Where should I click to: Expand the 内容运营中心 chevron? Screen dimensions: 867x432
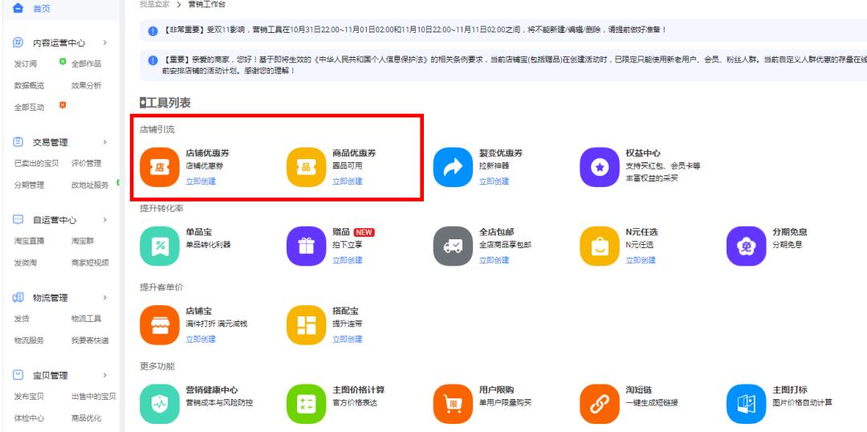104,43
